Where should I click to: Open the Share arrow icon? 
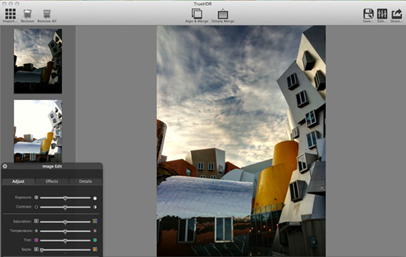397,14
